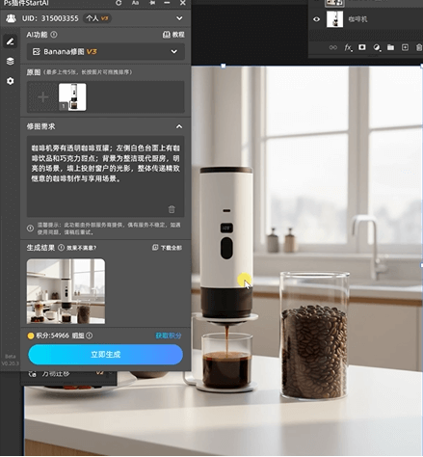This screenshot has width=423, height=457.
Task: Click info icon beside 生成结果
Action: coord(61,248)
